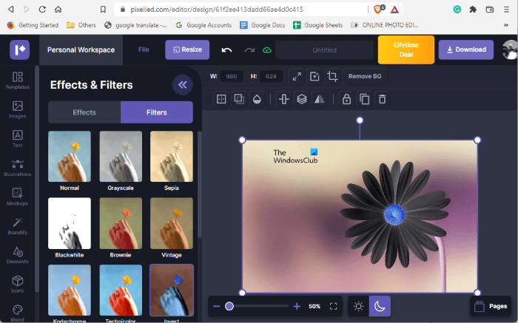Open the File menu
The image size is (518, 323).
tap(144, 50)
